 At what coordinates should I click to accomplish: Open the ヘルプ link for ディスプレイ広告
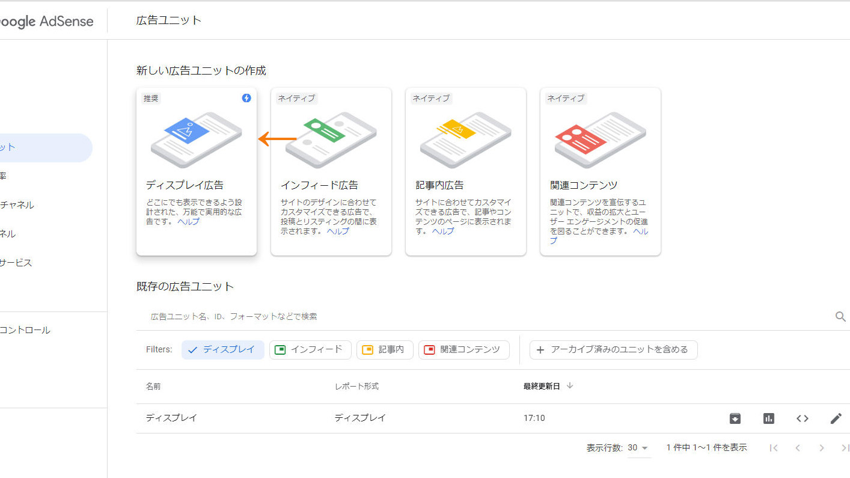188,221
